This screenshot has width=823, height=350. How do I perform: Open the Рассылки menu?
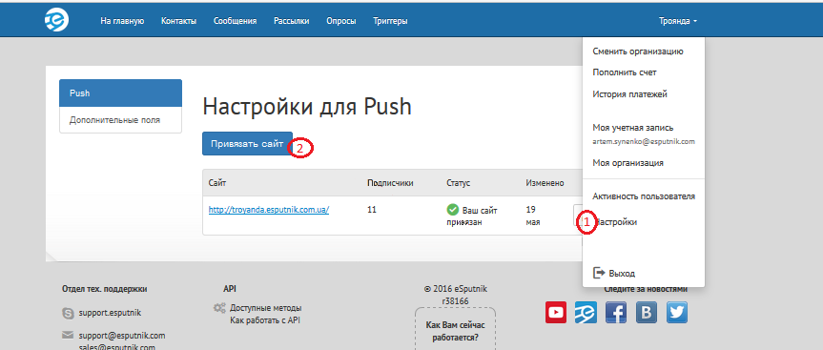(291, 21)
